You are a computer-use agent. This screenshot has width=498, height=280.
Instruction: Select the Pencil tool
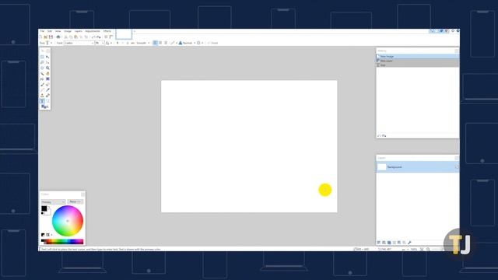42,90
